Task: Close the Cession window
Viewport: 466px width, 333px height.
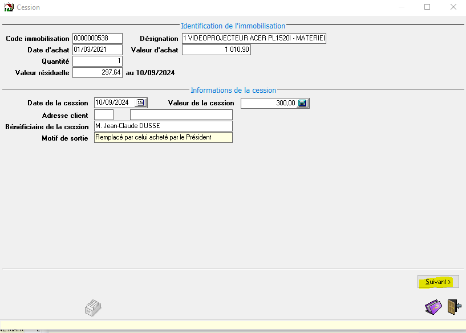Action: tap(453, 7)
